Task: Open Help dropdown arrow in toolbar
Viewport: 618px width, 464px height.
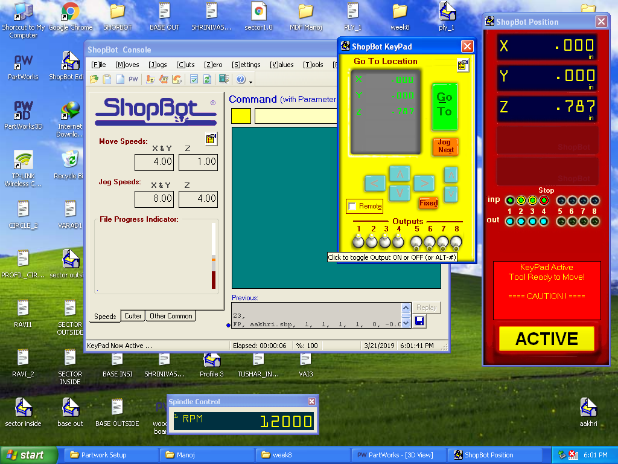Action: coord(250,82)
